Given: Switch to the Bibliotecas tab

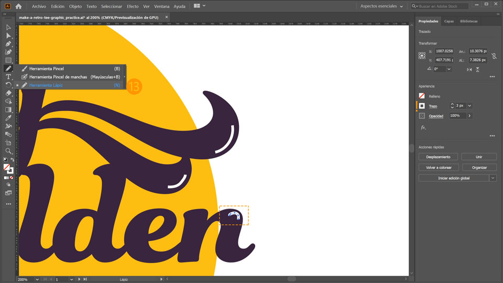Looking at the screenshot, I should 468,21.
